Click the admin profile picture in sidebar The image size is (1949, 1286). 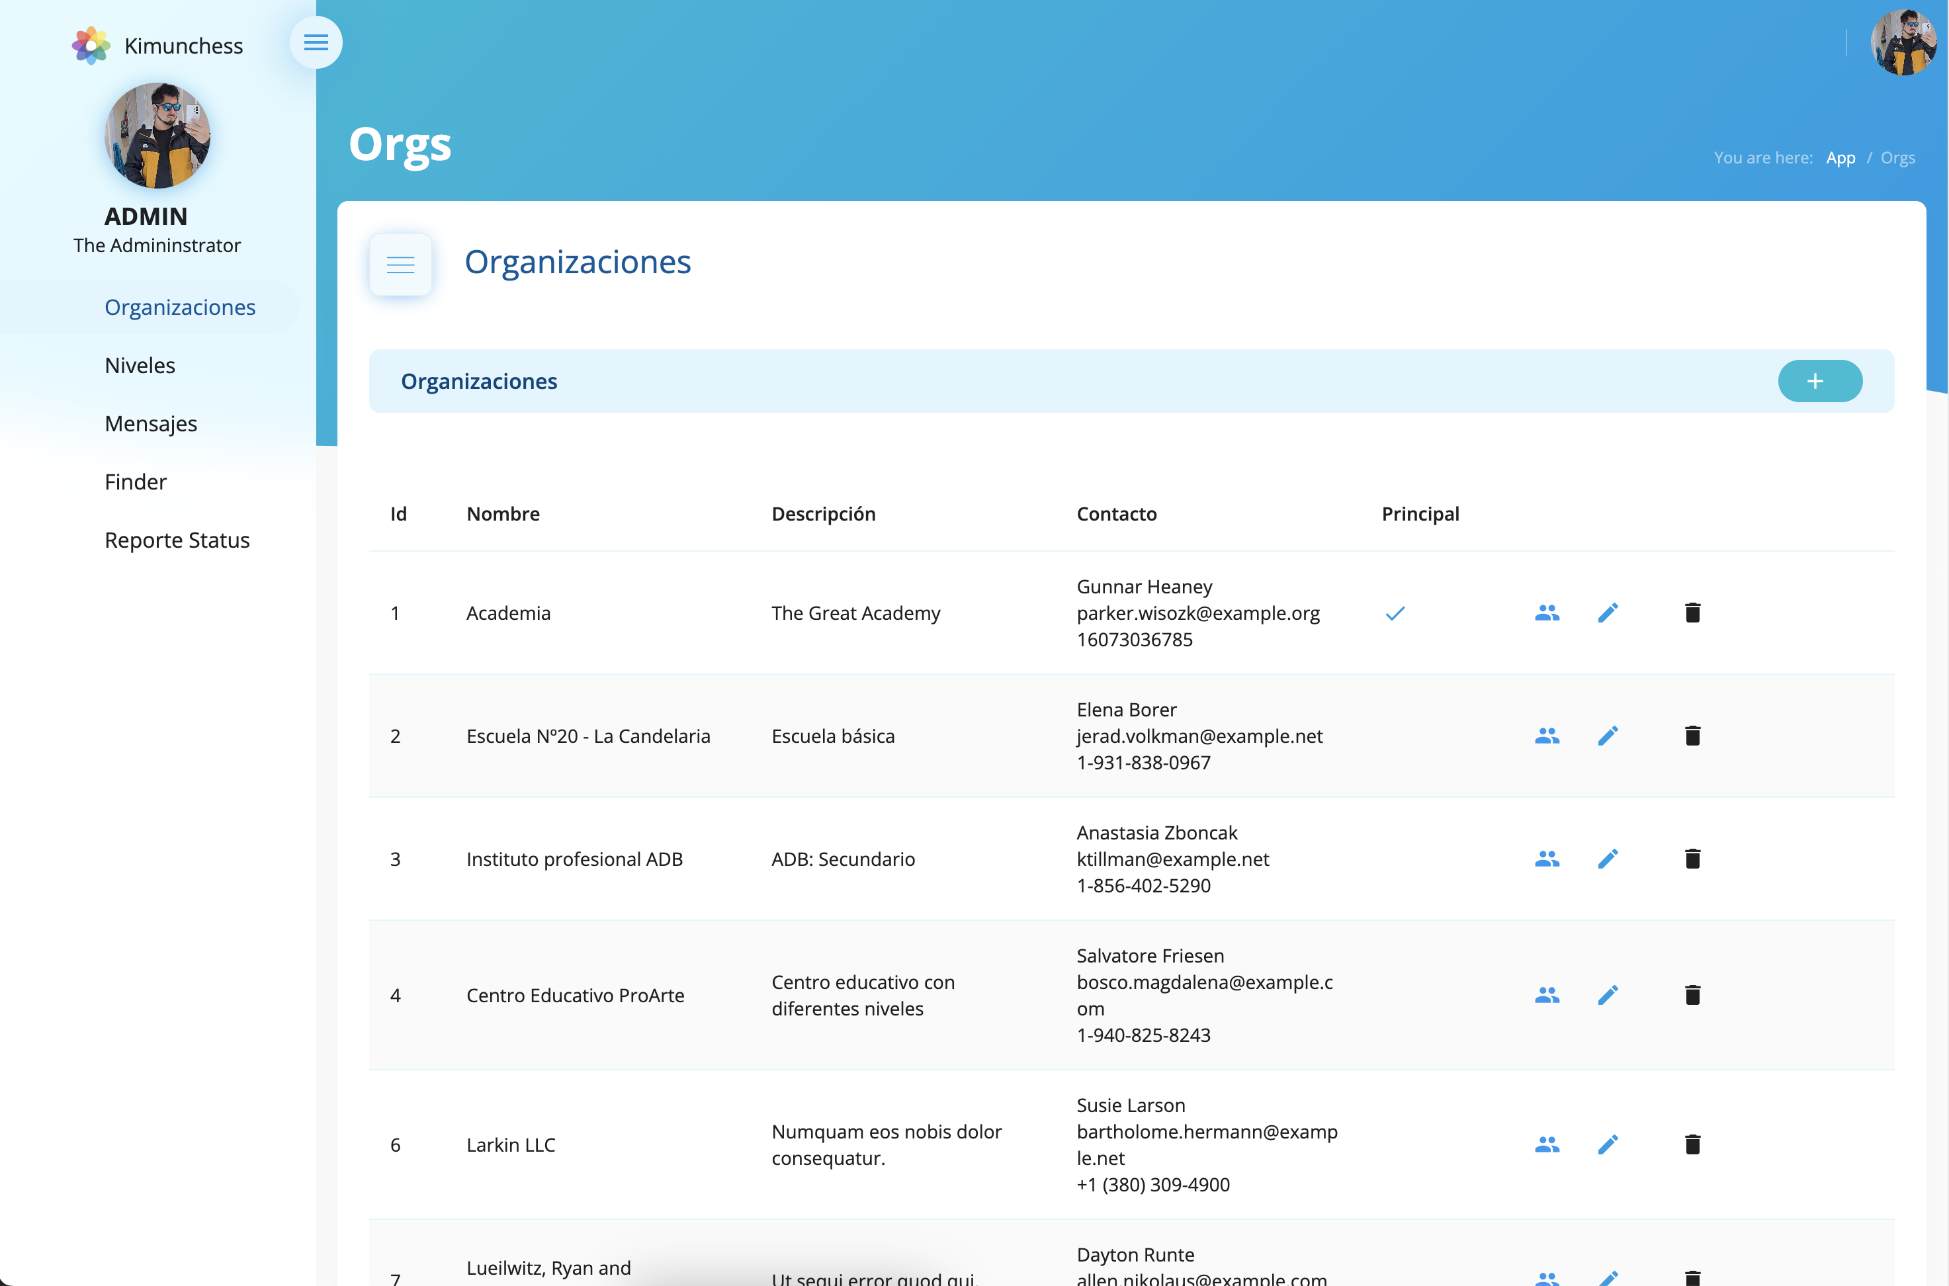[157, 136]
